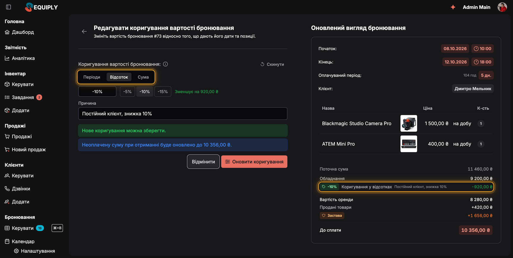
Task: Click the ATEM Mini Pro thumbnail
Action: coord(409,144)
